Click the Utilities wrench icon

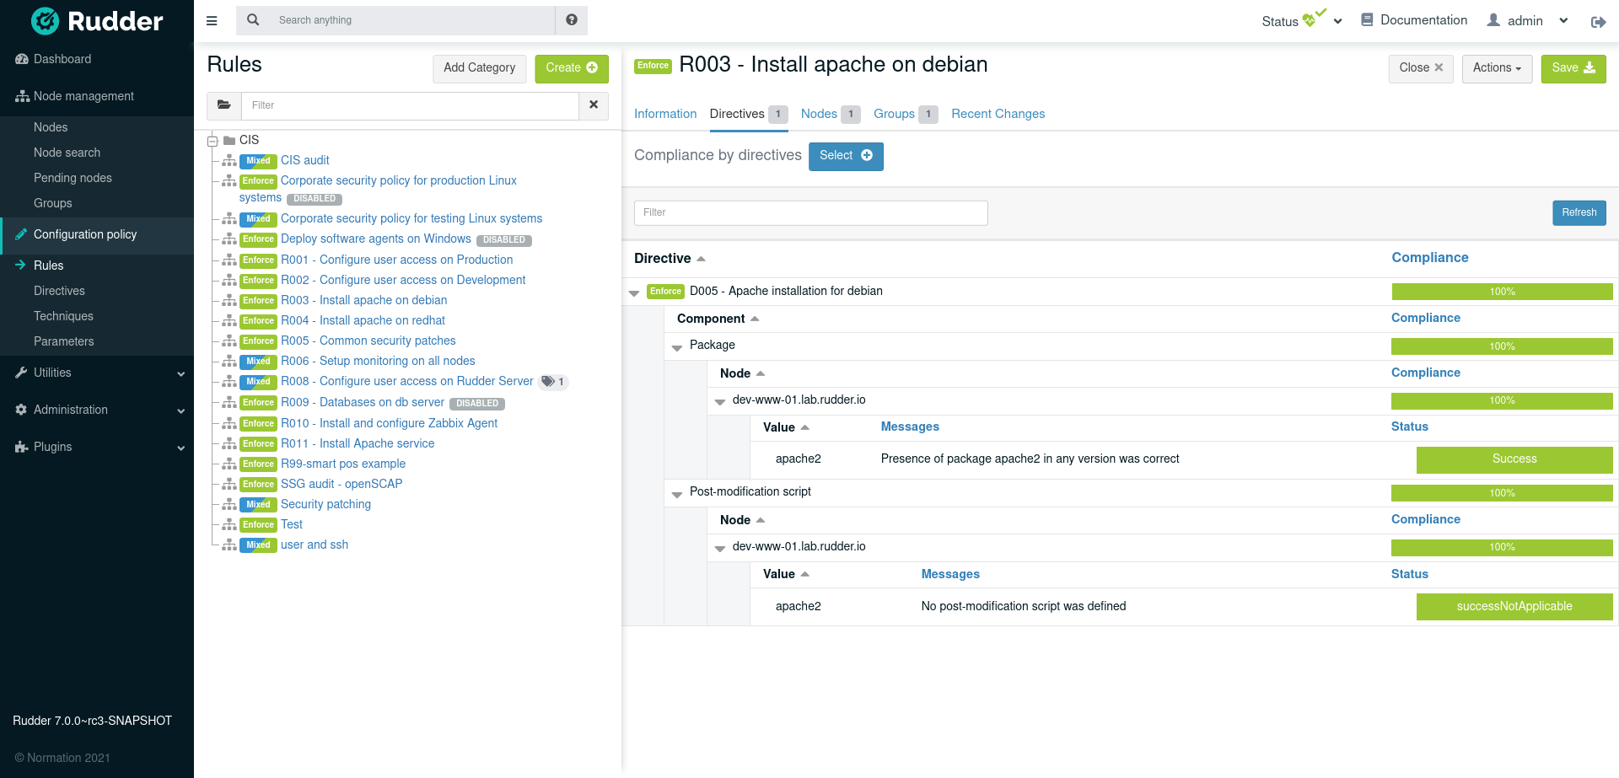[20, 373]
